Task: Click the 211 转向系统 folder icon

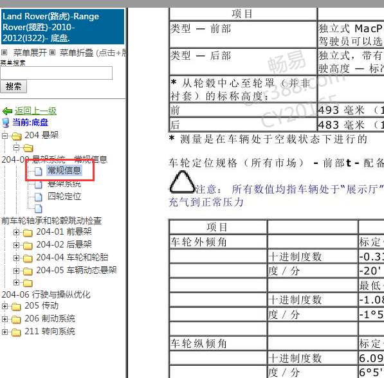Action: tap(17, 332)
